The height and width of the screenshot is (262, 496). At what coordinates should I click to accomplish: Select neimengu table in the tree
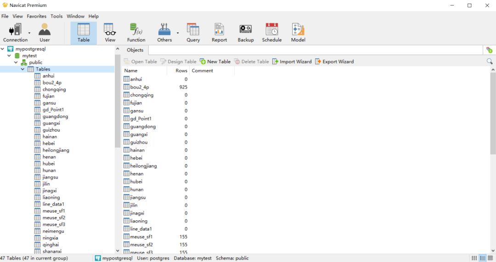point(53,231)
